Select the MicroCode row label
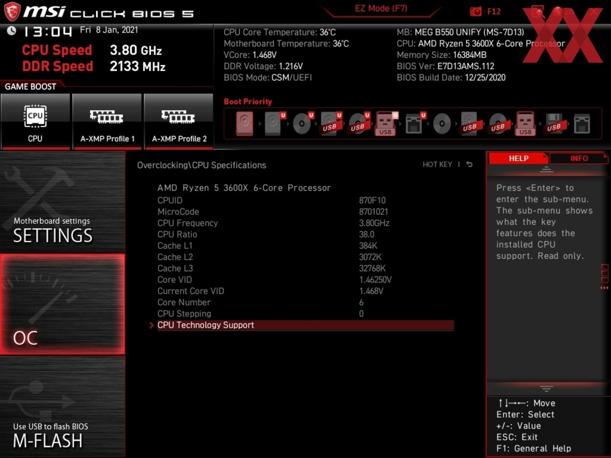The image size is (611, 458). 178,211
